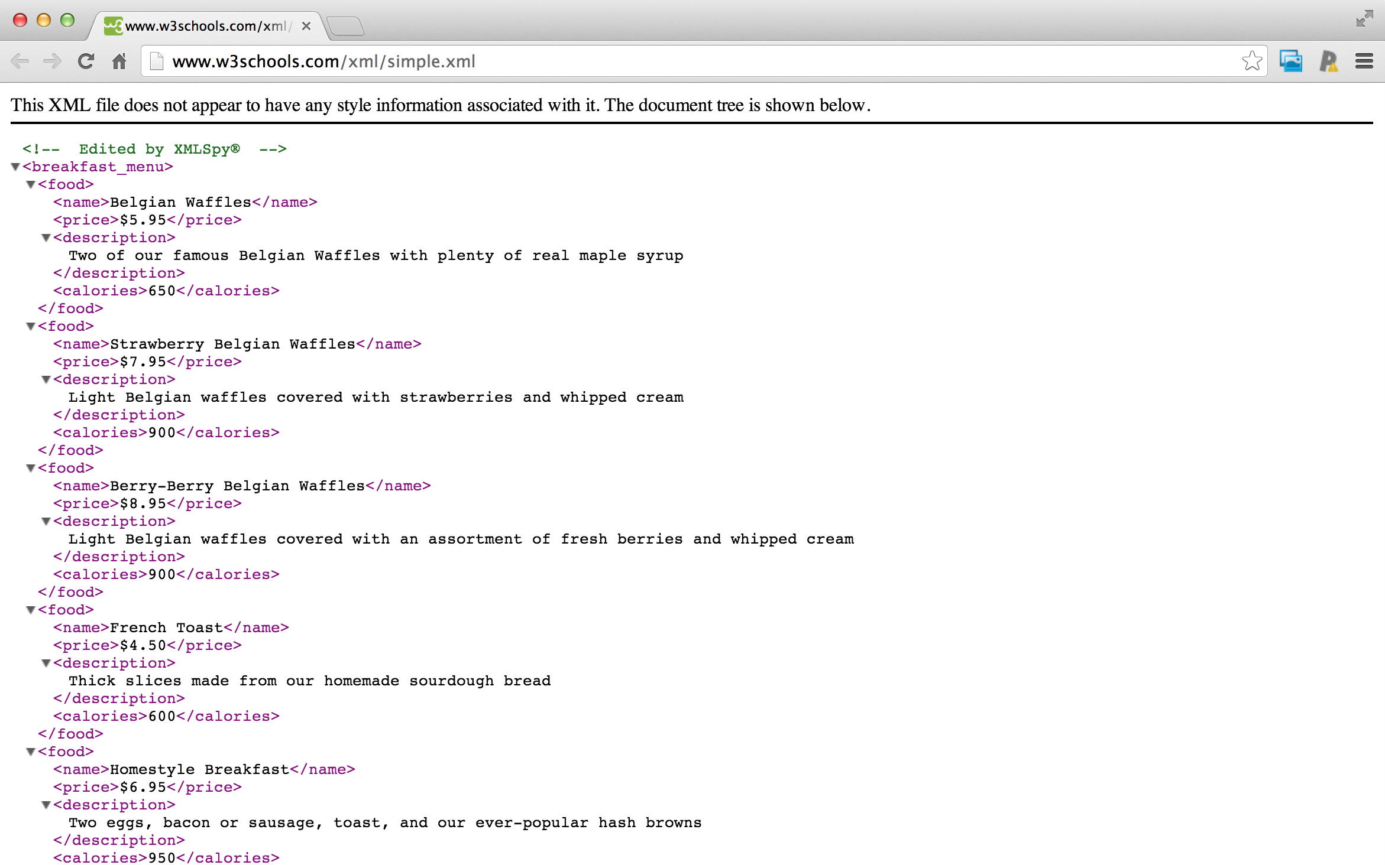1385x865 pixels.
Task: Open the blue screens extension icon
Action: click(1291, 61)
